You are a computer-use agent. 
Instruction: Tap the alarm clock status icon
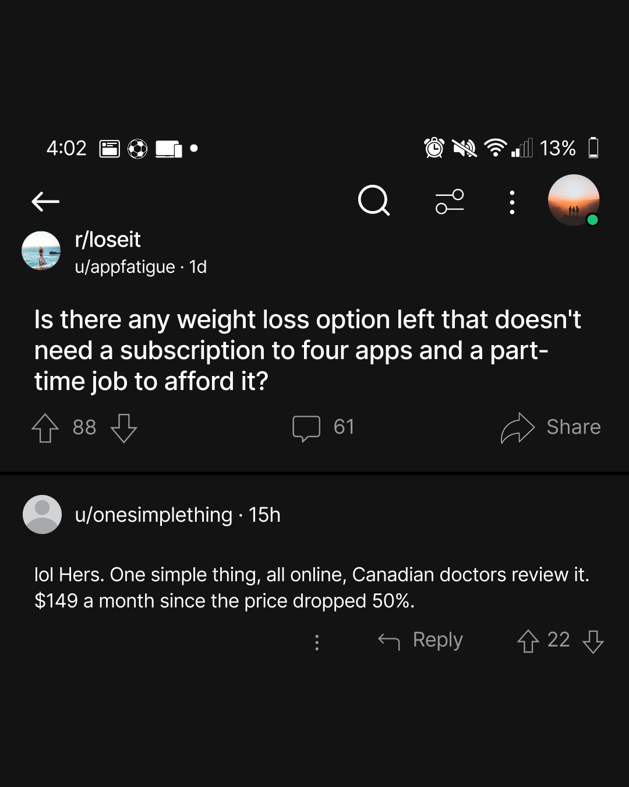pyautogui.click(x=434, y=148)
